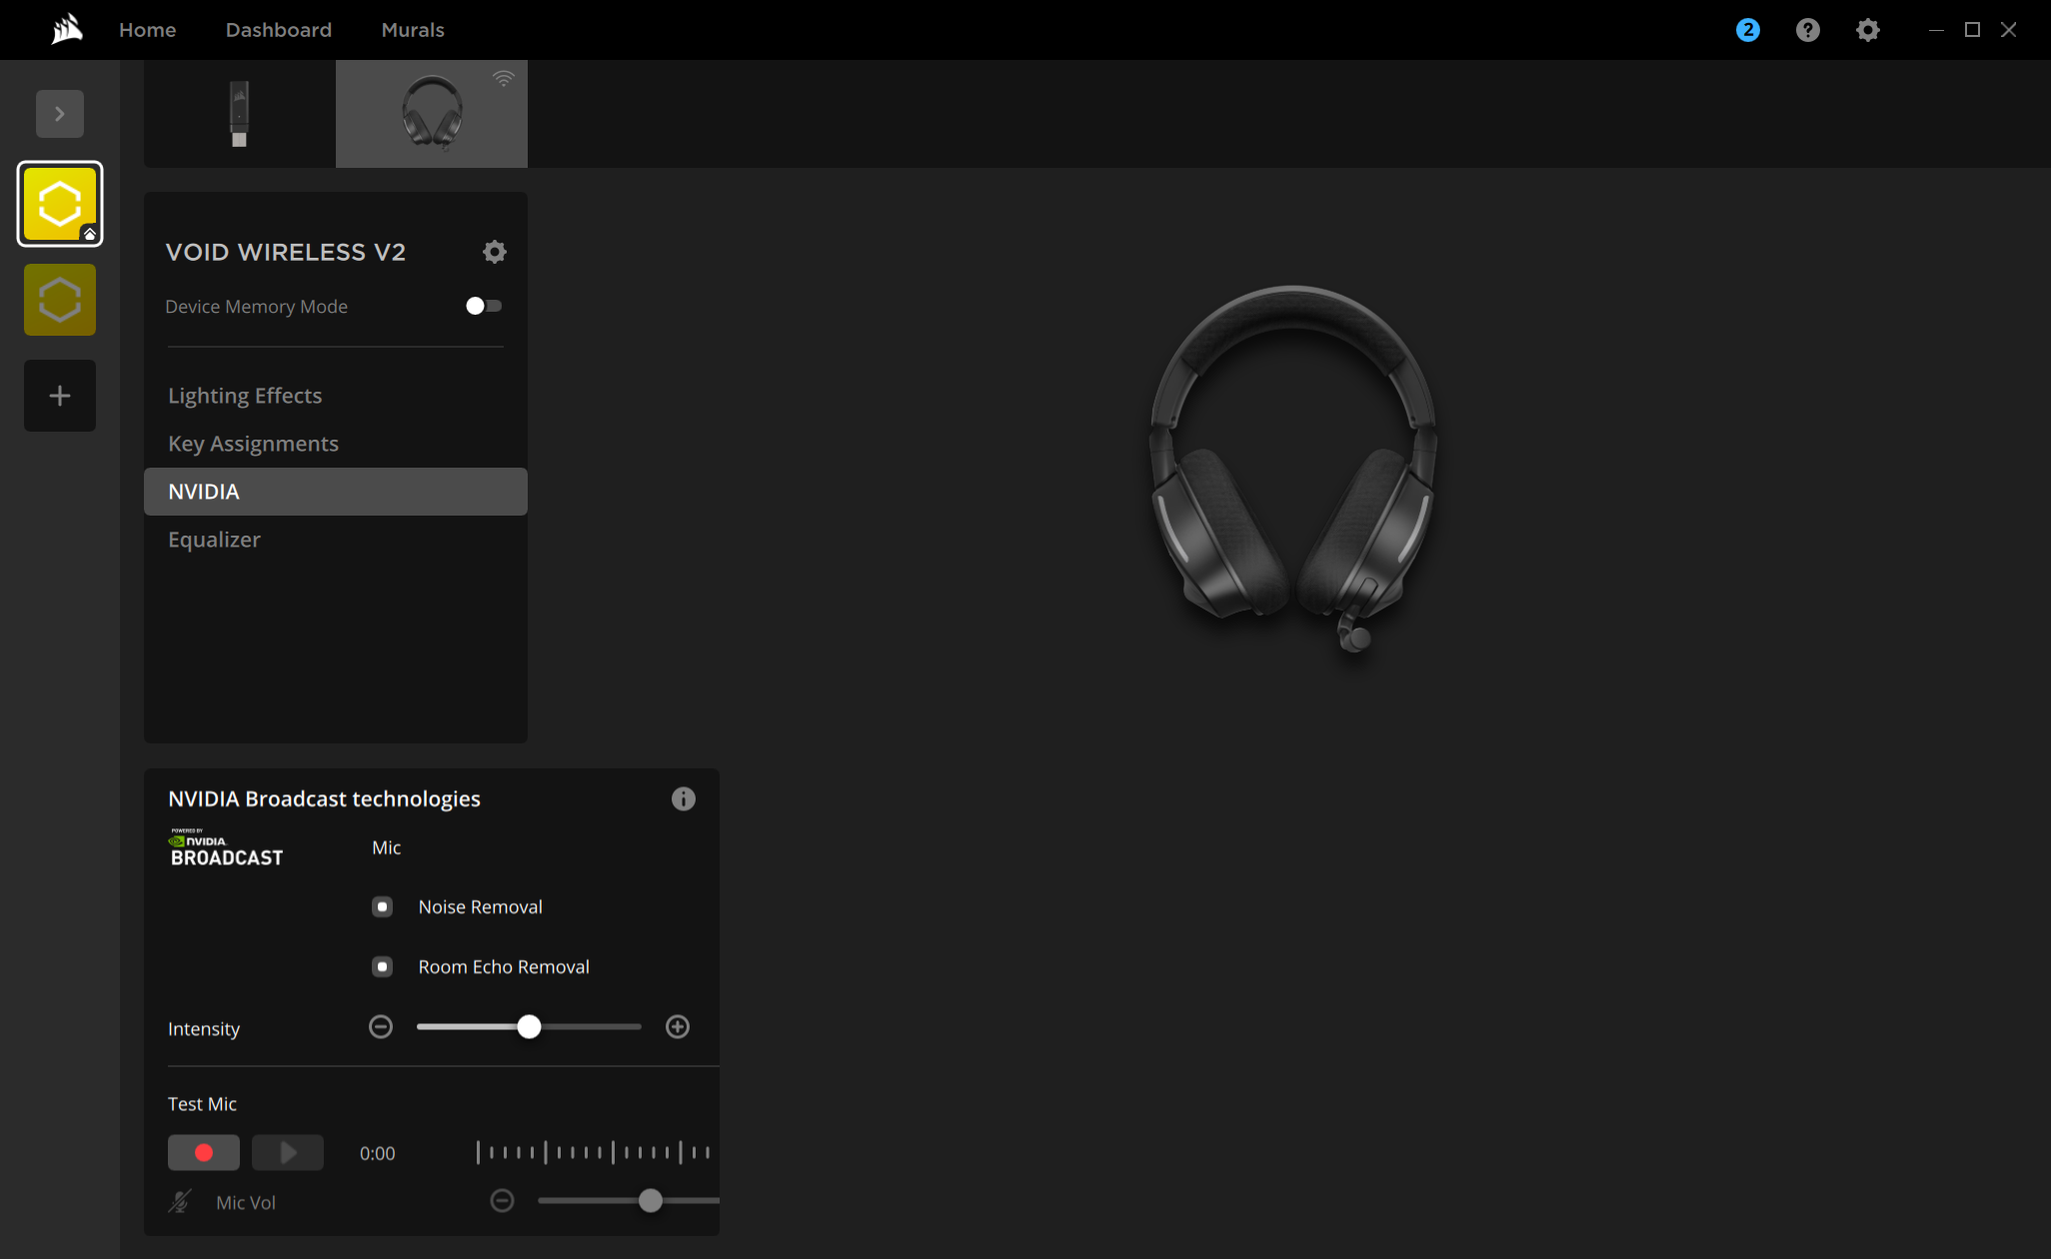Enable Noise Removal checkbox
The height and width of the screenshot is (1259, 2051).
382,906
